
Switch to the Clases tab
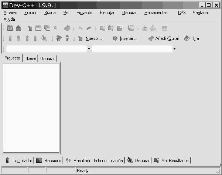(x=30, y=59)
